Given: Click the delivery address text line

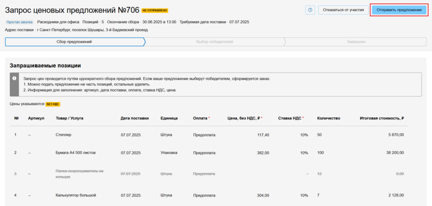Looking at the screenshot, I should coord(76,30).
